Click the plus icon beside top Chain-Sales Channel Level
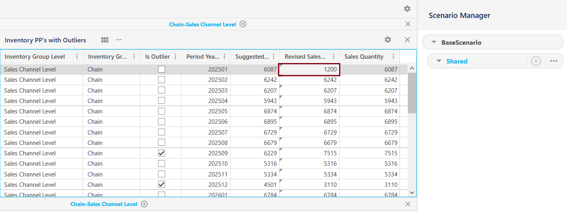568x212 pixels. [243, 24]
